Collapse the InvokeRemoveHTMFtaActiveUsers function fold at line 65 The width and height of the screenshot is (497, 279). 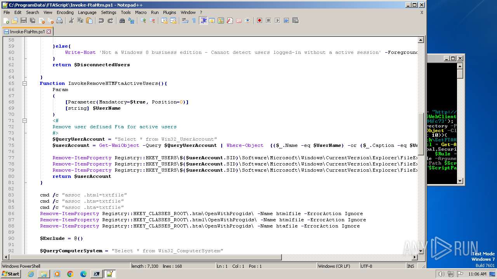click(24, 83)
